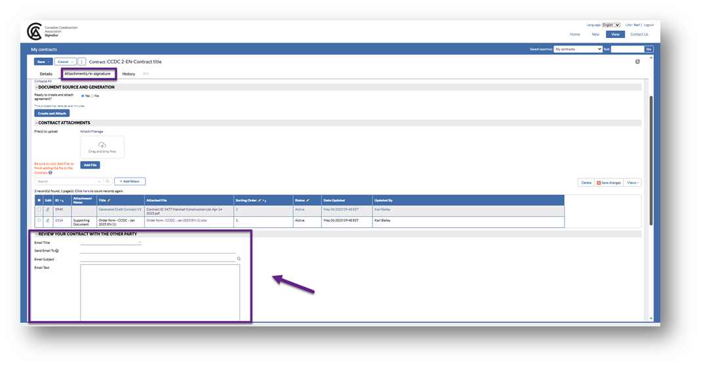Click the lookup icon beside Email Subject
The image size is (701, 367).
[239, 259]
